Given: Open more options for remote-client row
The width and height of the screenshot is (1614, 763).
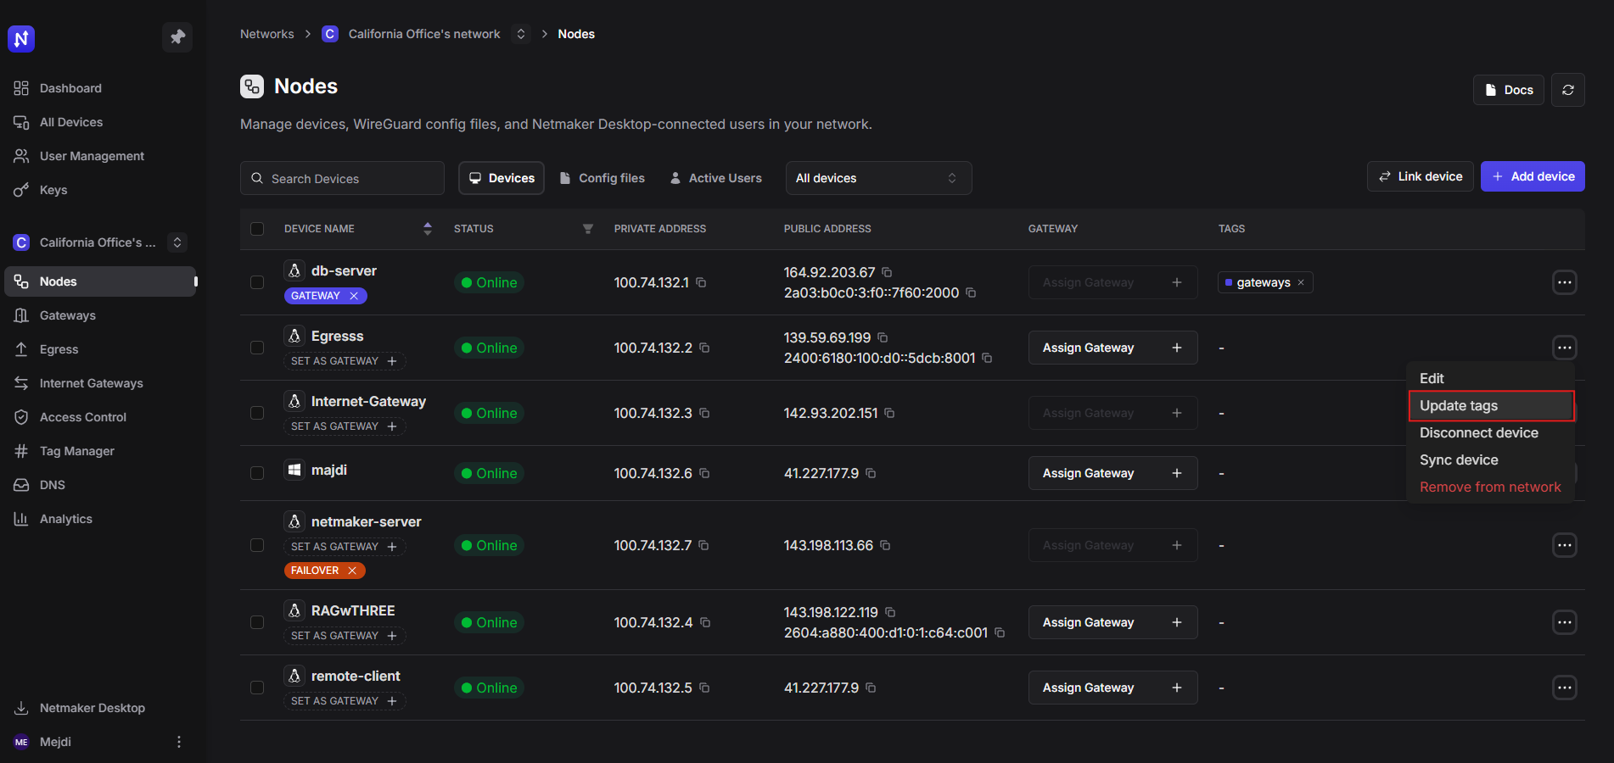Looking at the screenshot, I should coord(1564,688).
